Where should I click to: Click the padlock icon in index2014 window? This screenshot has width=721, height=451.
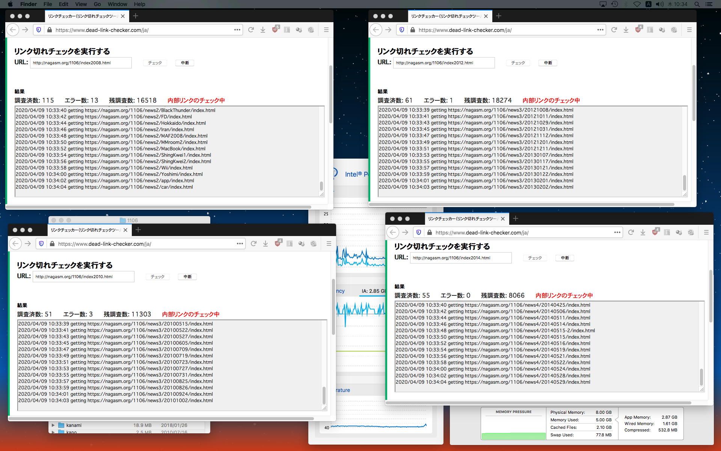[x=430, y=232]
